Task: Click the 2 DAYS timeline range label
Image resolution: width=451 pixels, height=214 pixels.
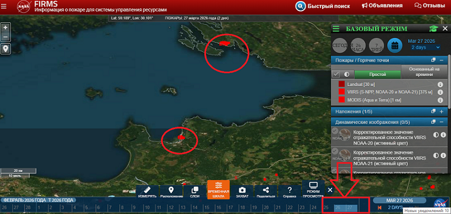Action: click(x=395, y=207)
